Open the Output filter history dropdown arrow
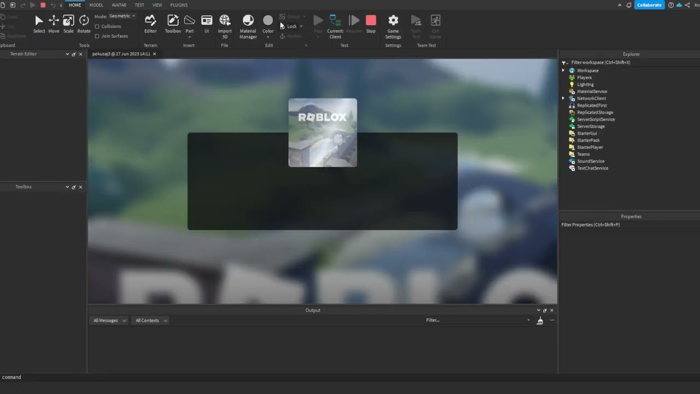 pos(528,320)
